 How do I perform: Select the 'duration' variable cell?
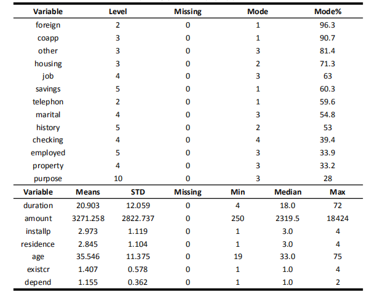38,205
